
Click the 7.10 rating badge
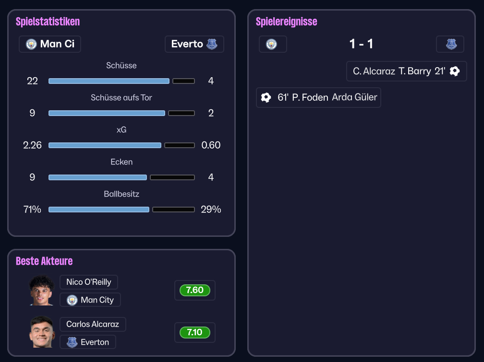(x=194, y=332)
